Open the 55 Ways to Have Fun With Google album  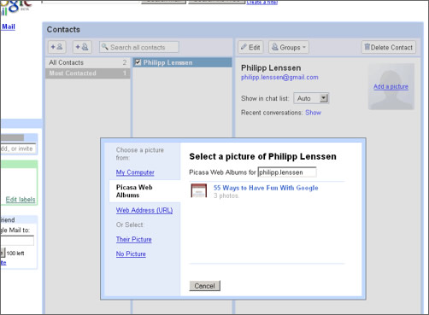[x=266, y=188]
